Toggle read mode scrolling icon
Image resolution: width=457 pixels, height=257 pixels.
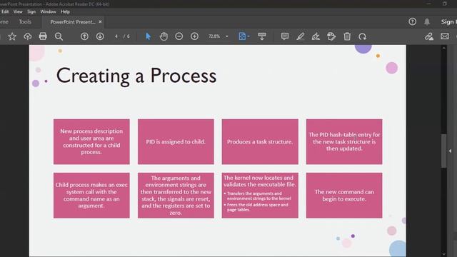(262, 36)
